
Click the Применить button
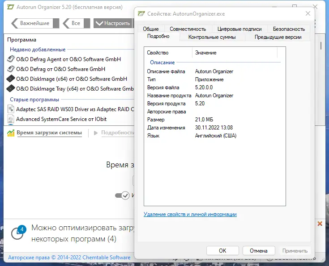(295, 250)
